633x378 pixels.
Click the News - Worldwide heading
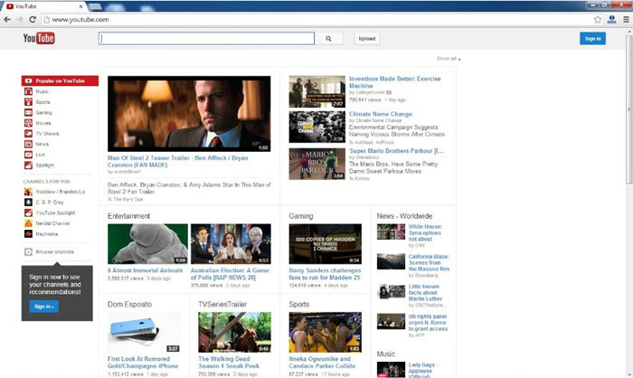tap(404, 216)
